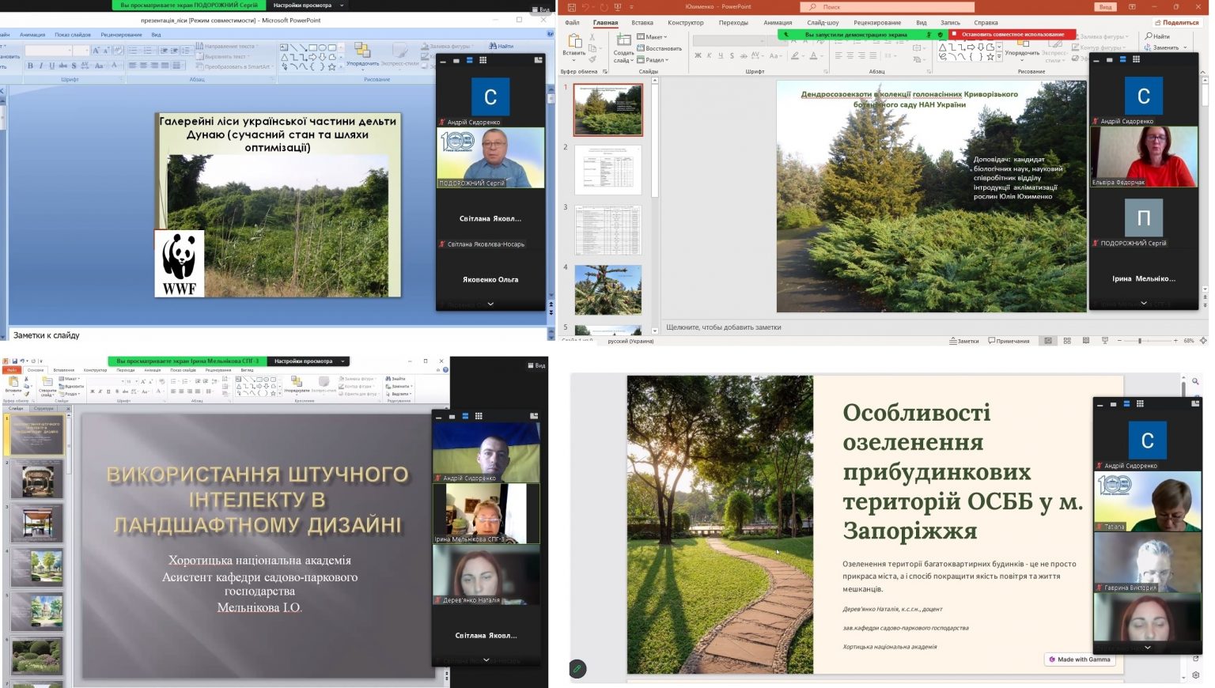This screenshot has height=688, width=1215.
Task: Click fit slide to window icon beside 68%
Action: point(1203,341)
